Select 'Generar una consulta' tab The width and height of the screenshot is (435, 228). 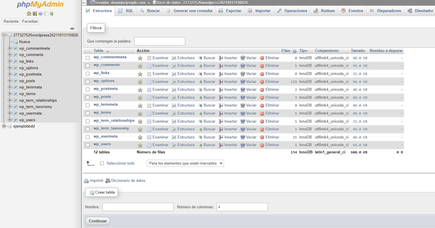[x=189, y=11]
